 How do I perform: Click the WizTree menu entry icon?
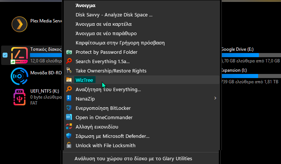69,80
